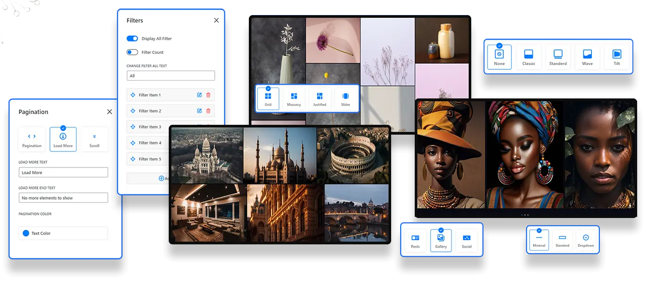Viewport: 648px width, 291px height.
Task: Open the Text Color swatch
Action: pyautogui.click(x=26, y=233)
